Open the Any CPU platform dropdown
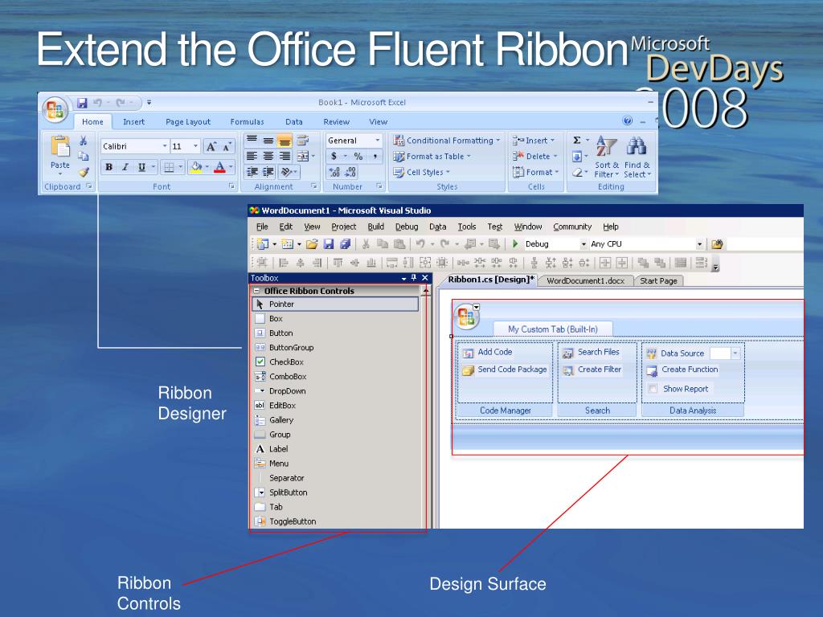Screen dimensions: 823x617 [x=699, y=244]
